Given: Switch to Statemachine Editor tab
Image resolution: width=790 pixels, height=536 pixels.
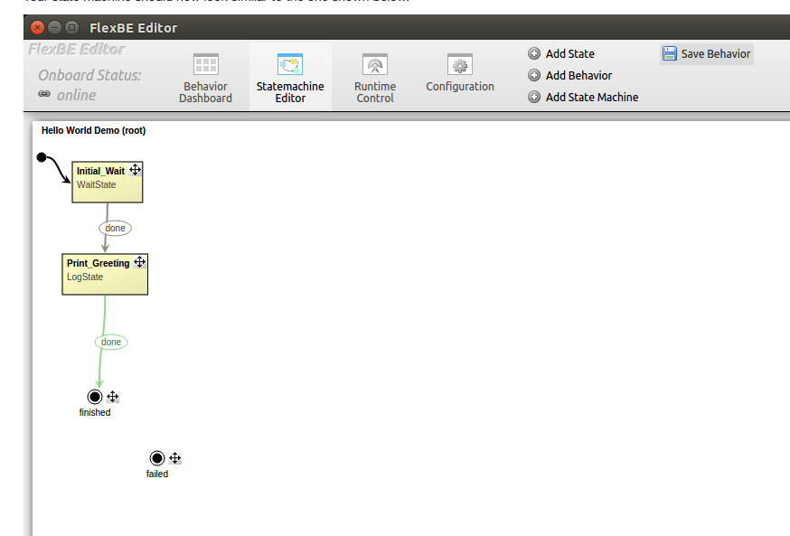Looking at the screenshot, I should (x=290, y=77).
